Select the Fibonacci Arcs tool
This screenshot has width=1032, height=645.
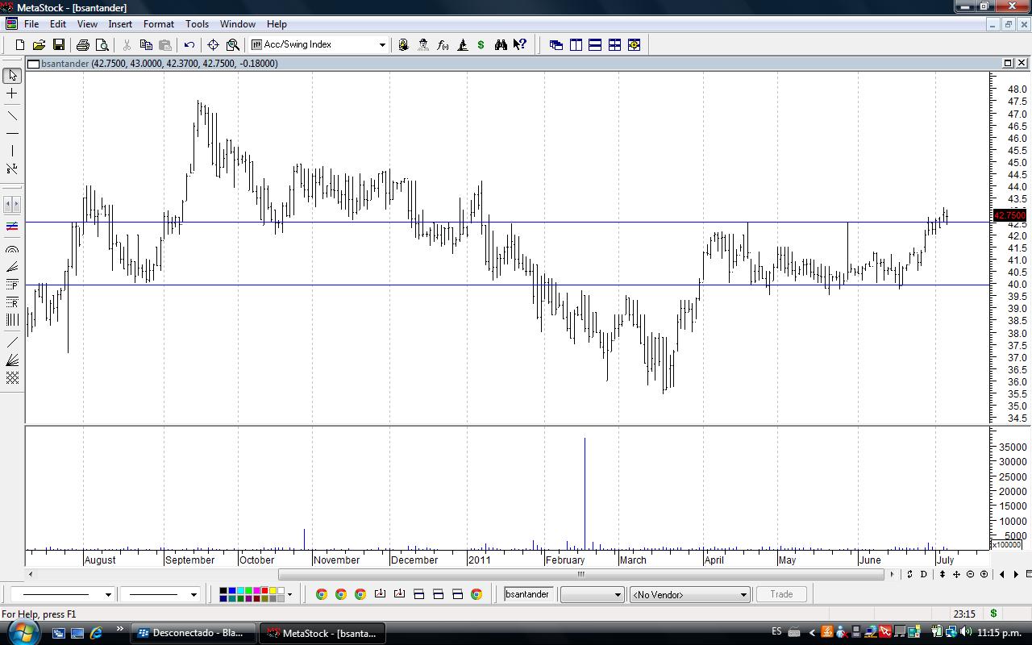click(x=12, y=250)
